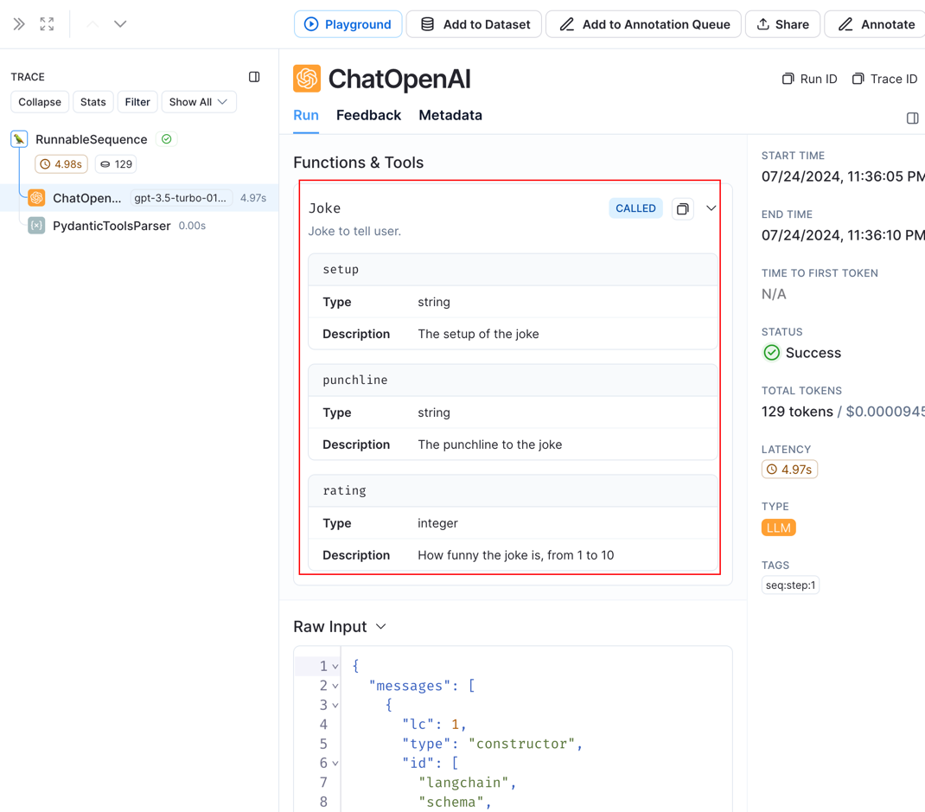Share this run

pyautogui.click(x=783, y=24)
